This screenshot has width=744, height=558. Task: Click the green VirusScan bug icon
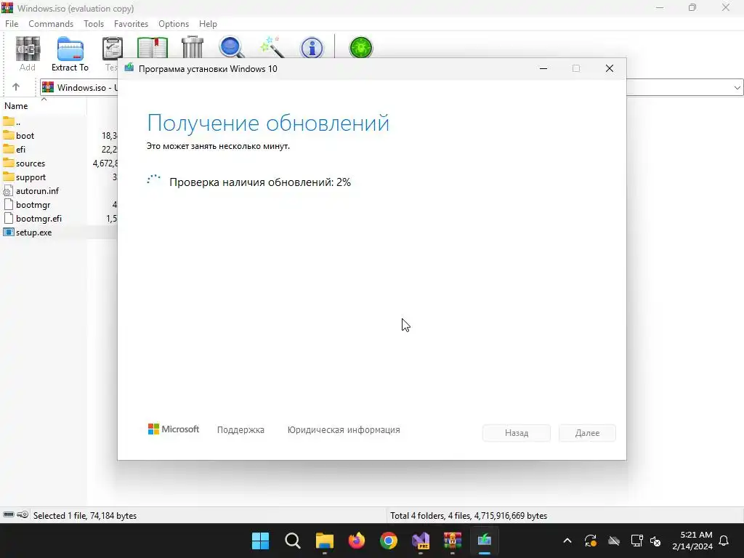pyautogui.click(x=361, y=47)
